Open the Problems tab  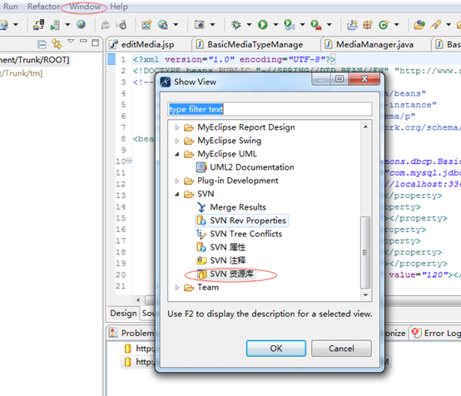(131, 333)
